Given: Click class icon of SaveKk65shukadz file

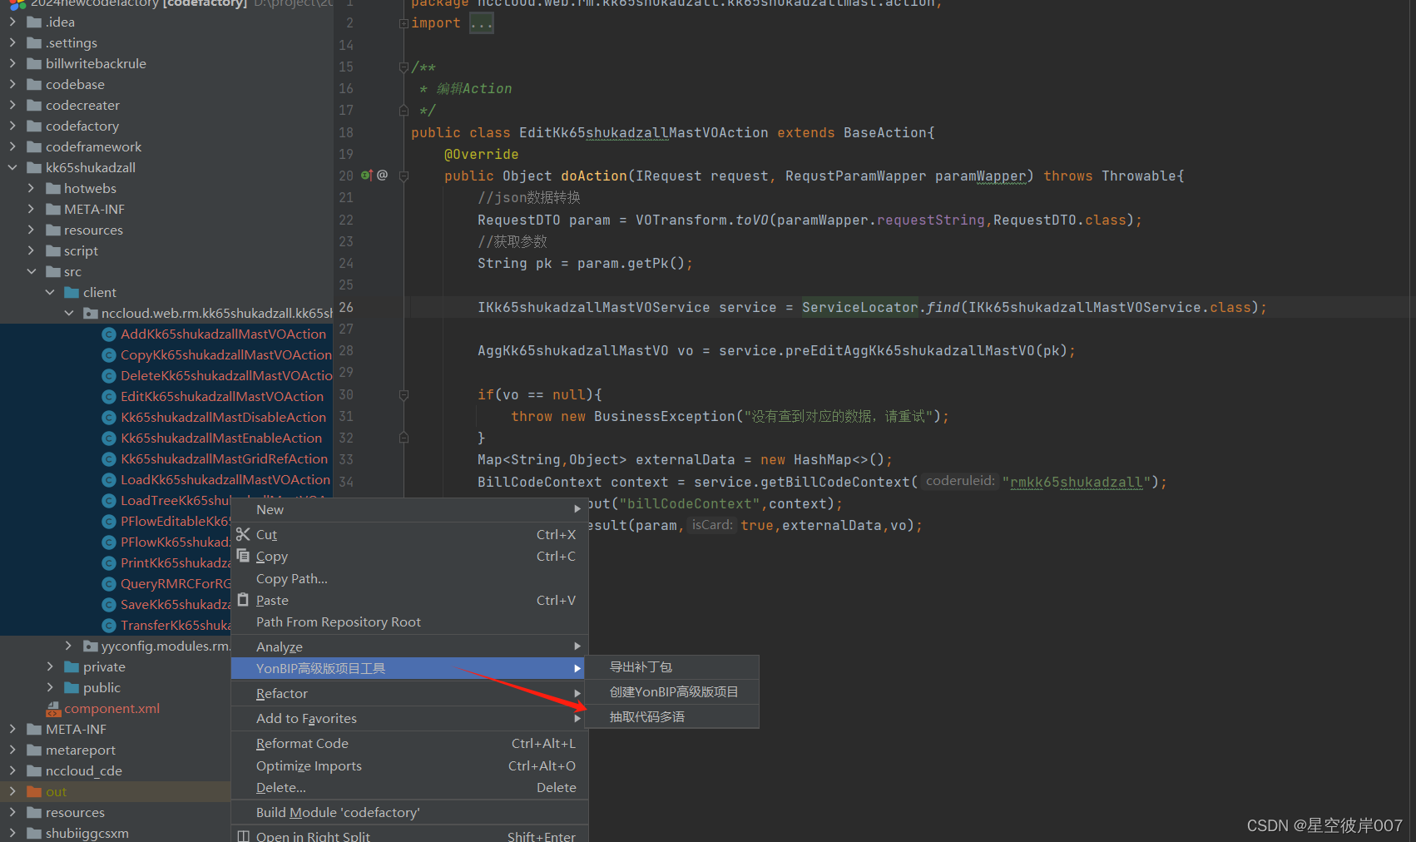Looking at the screenshot, I should pos(108,605).
